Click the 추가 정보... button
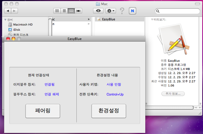The height and width of the screenshot is (134, 203). point(173,94)
